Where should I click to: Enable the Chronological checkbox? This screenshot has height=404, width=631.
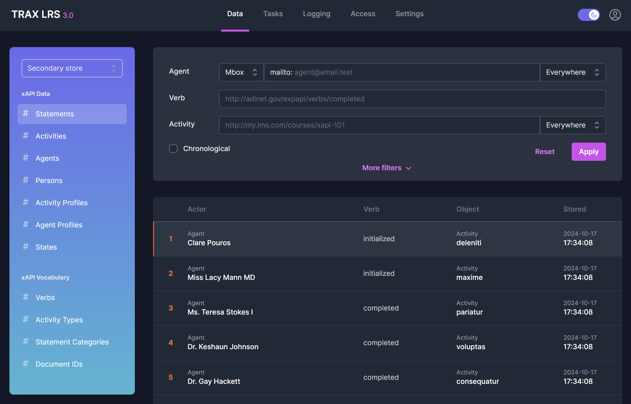pyautogui.click(x=173, y=149)
